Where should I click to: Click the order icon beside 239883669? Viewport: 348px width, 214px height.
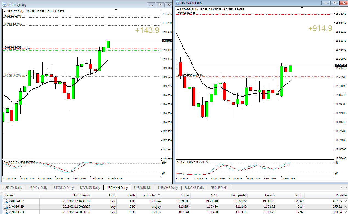point(5,212)
